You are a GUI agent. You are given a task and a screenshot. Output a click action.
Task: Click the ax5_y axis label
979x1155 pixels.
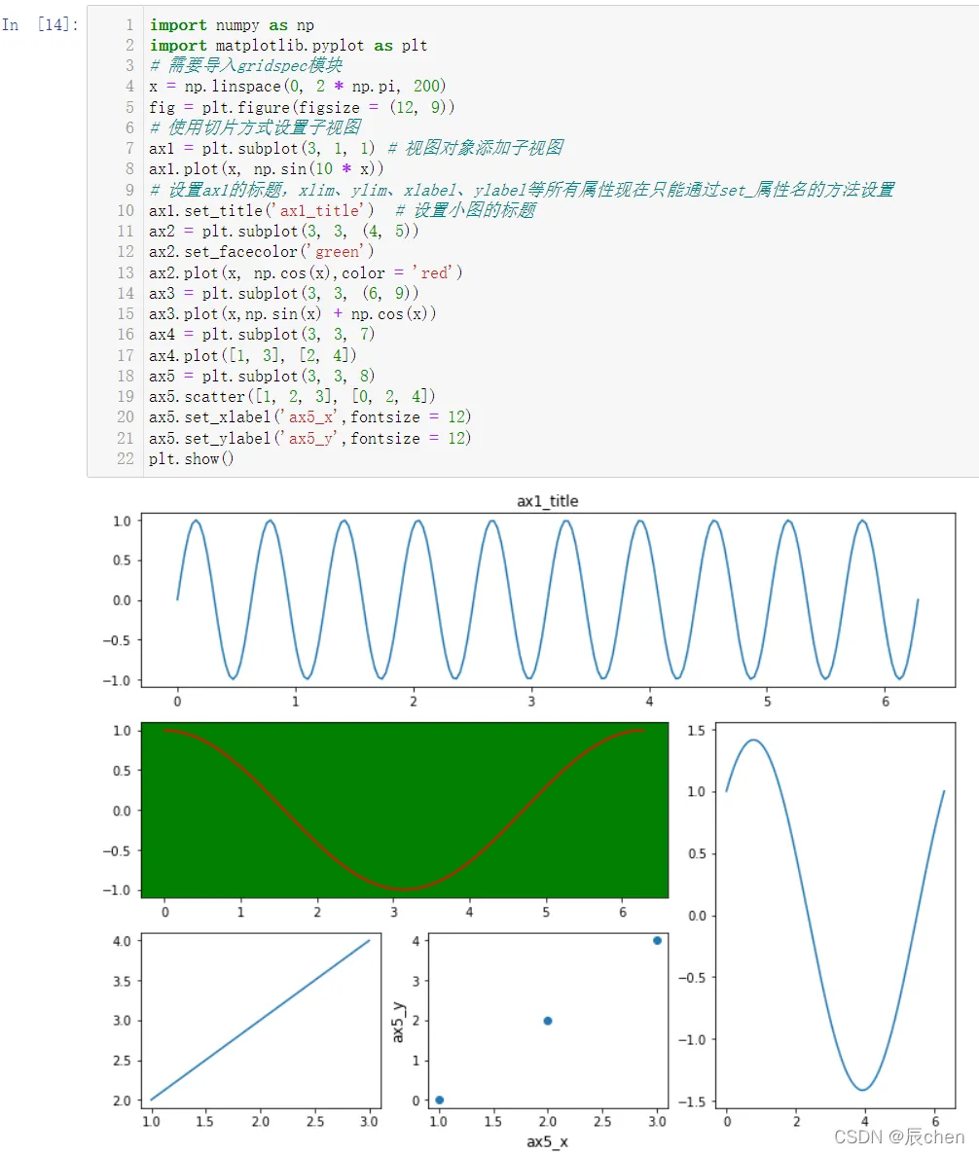point(398,1022)
